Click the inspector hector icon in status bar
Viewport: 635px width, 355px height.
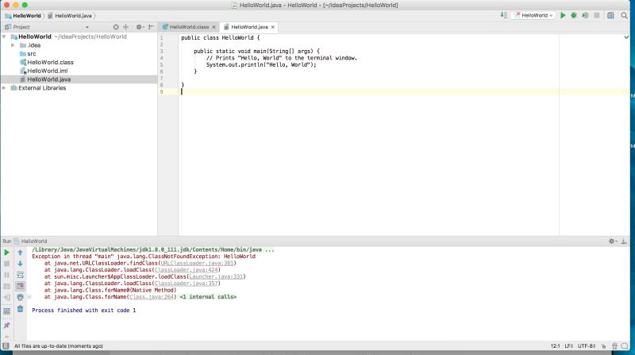[614, 346]
